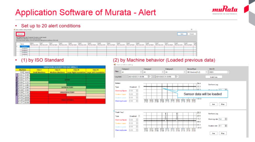Open the Category1 filter dropdown

click(141, 72)
